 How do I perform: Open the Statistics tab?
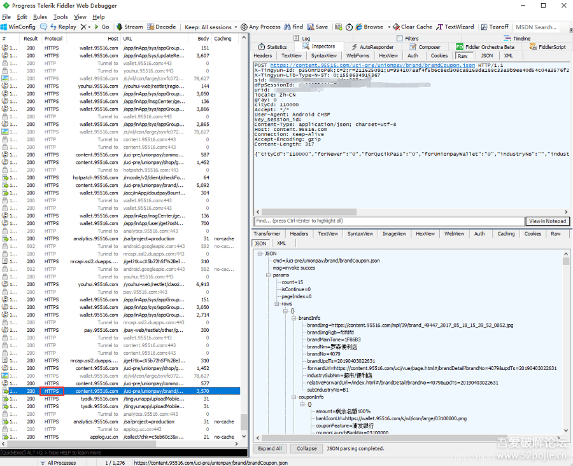272,47
